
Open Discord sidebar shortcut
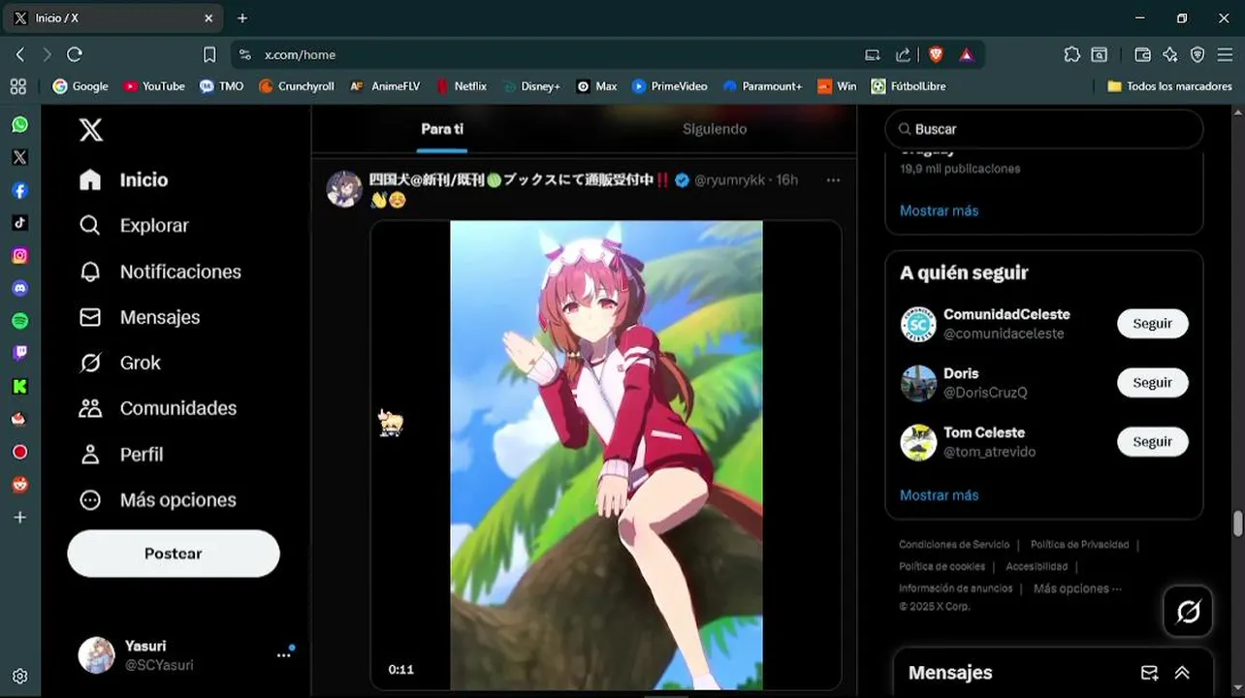[19, 289]
